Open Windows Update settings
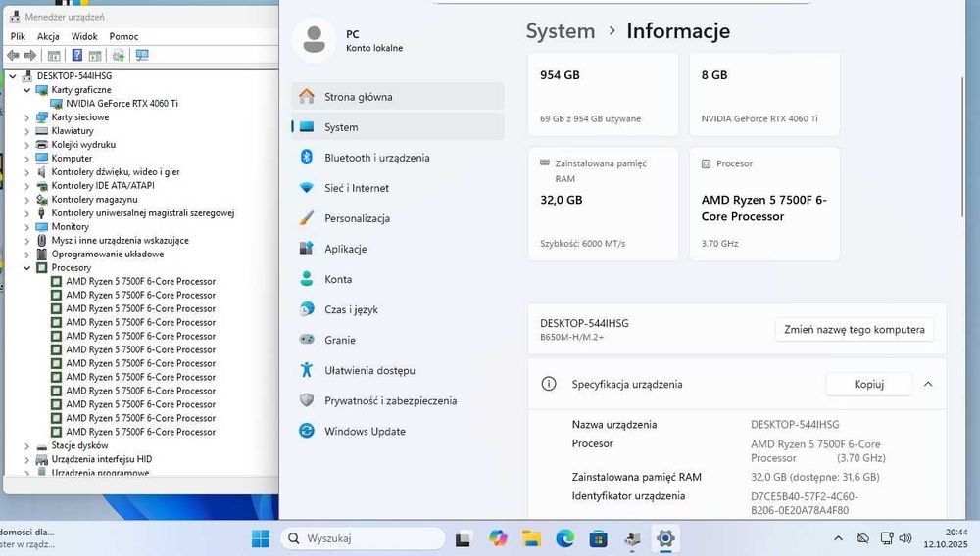 [398, 432]
